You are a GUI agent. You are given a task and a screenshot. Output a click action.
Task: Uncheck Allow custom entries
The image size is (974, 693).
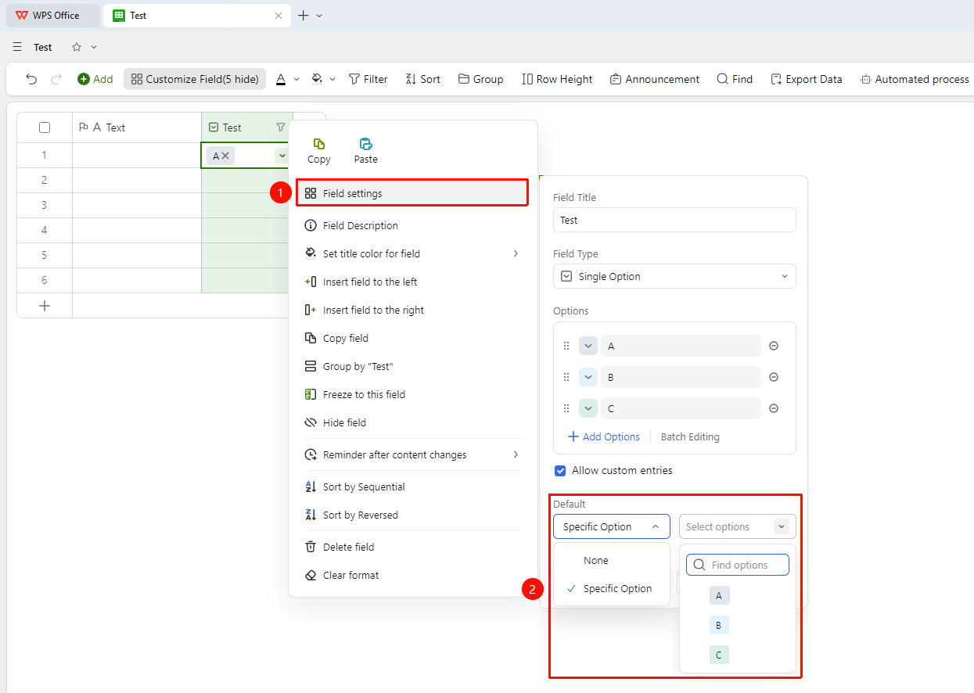pyautogui.click(x=560, y=471)
